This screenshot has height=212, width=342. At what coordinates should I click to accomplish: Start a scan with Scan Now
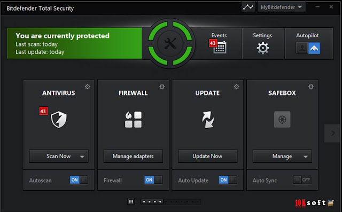coord(58,156)
